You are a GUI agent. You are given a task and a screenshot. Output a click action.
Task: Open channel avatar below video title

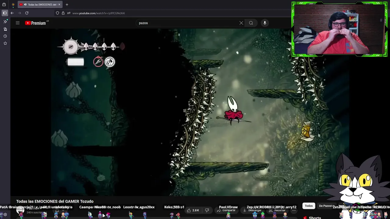coord(20,210)
